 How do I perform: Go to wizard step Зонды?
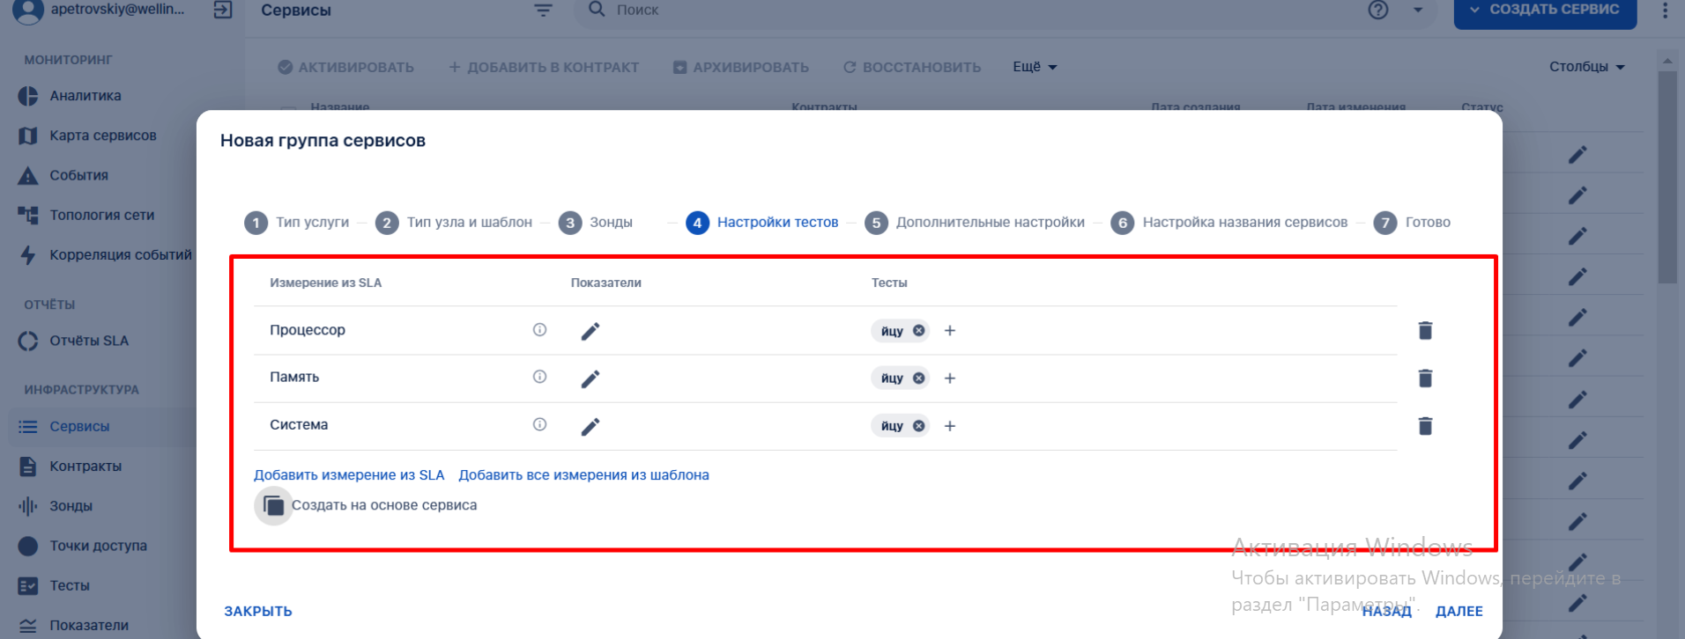pos(596,223)
